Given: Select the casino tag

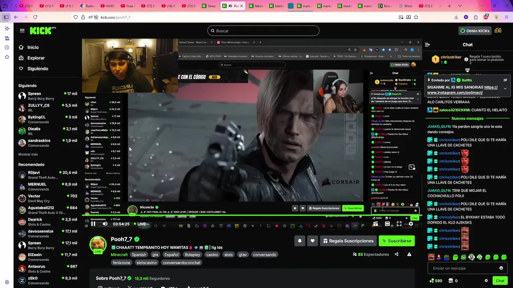Looking at the screenshot, I should pos(212,254).
